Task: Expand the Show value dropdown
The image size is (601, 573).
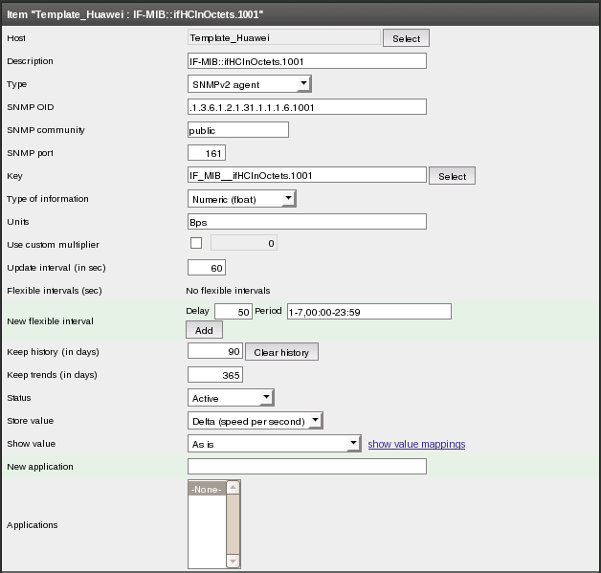Action: click(x=275, y=444)
